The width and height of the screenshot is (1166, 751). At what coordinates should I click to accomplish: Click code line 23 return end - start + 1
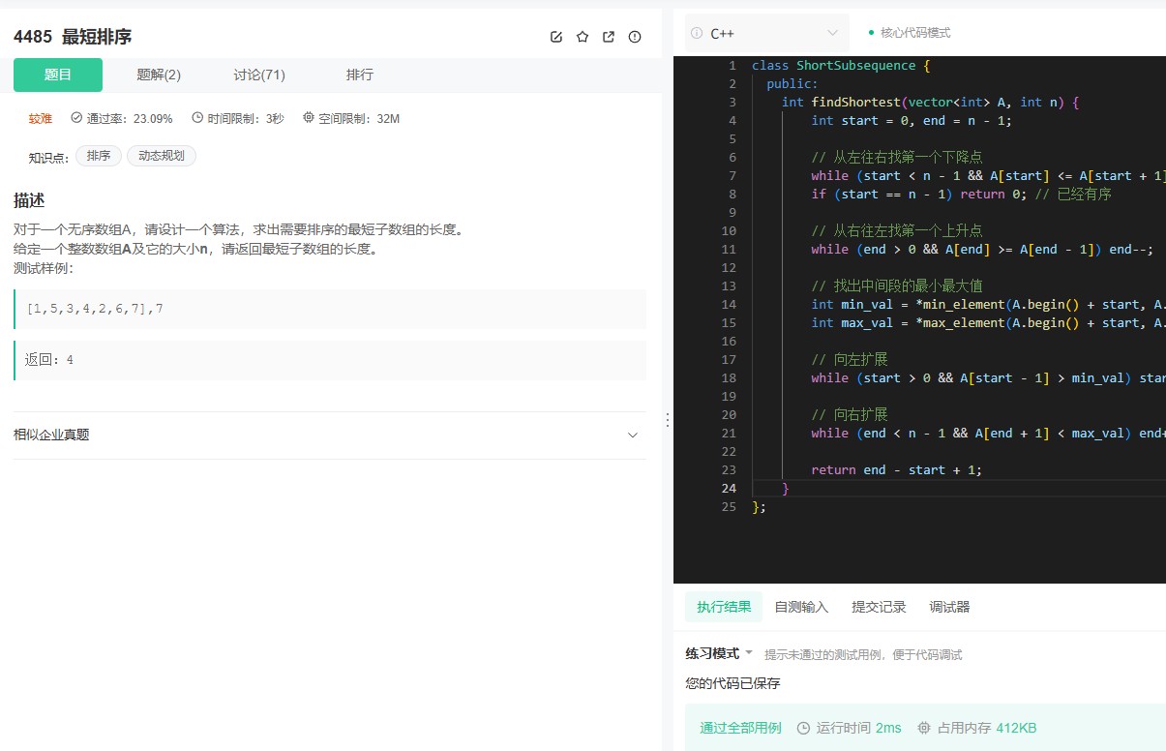click(896, 469)
